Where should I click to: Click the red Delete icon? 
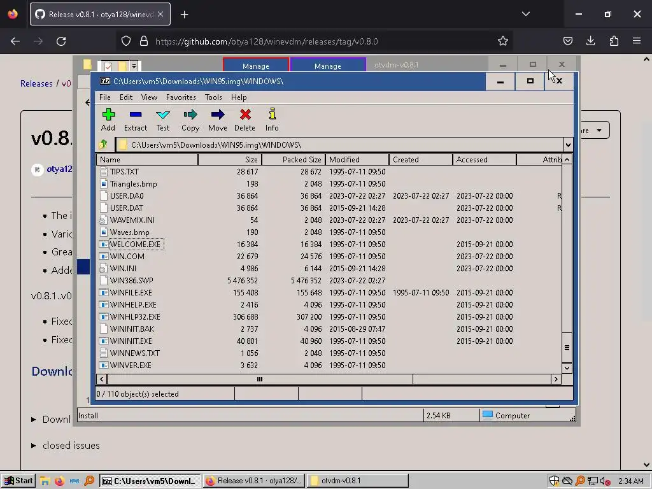pos(245,115)
